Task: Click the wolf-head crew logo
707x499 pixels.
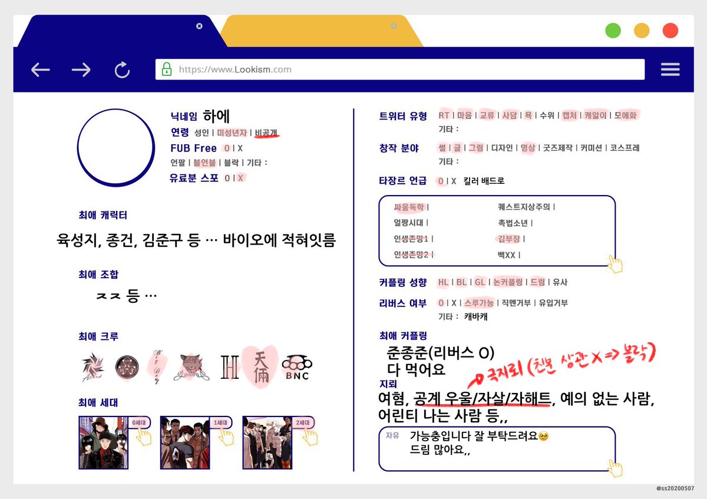Action: 190,364
